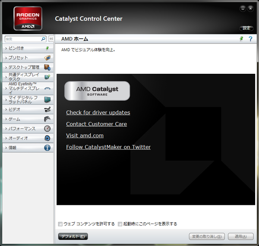
Task: Click the マイ デジタル フラットパネル monitor icon
Action: pos(47,100)
